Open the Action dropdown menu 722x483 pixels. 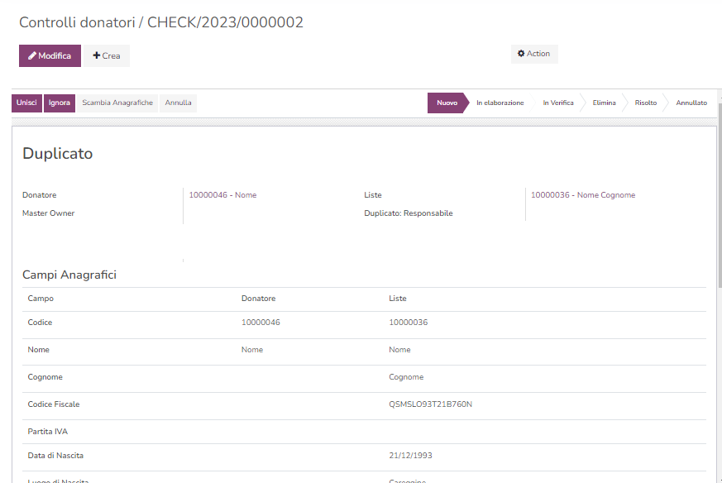[x=534, y=54]
